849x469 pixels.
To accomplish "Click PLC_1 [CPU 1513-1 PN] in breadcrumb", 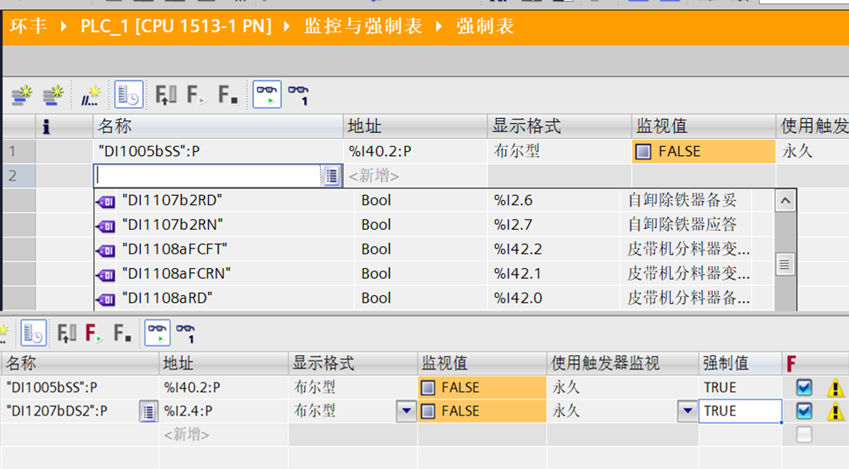I will 176,26.
